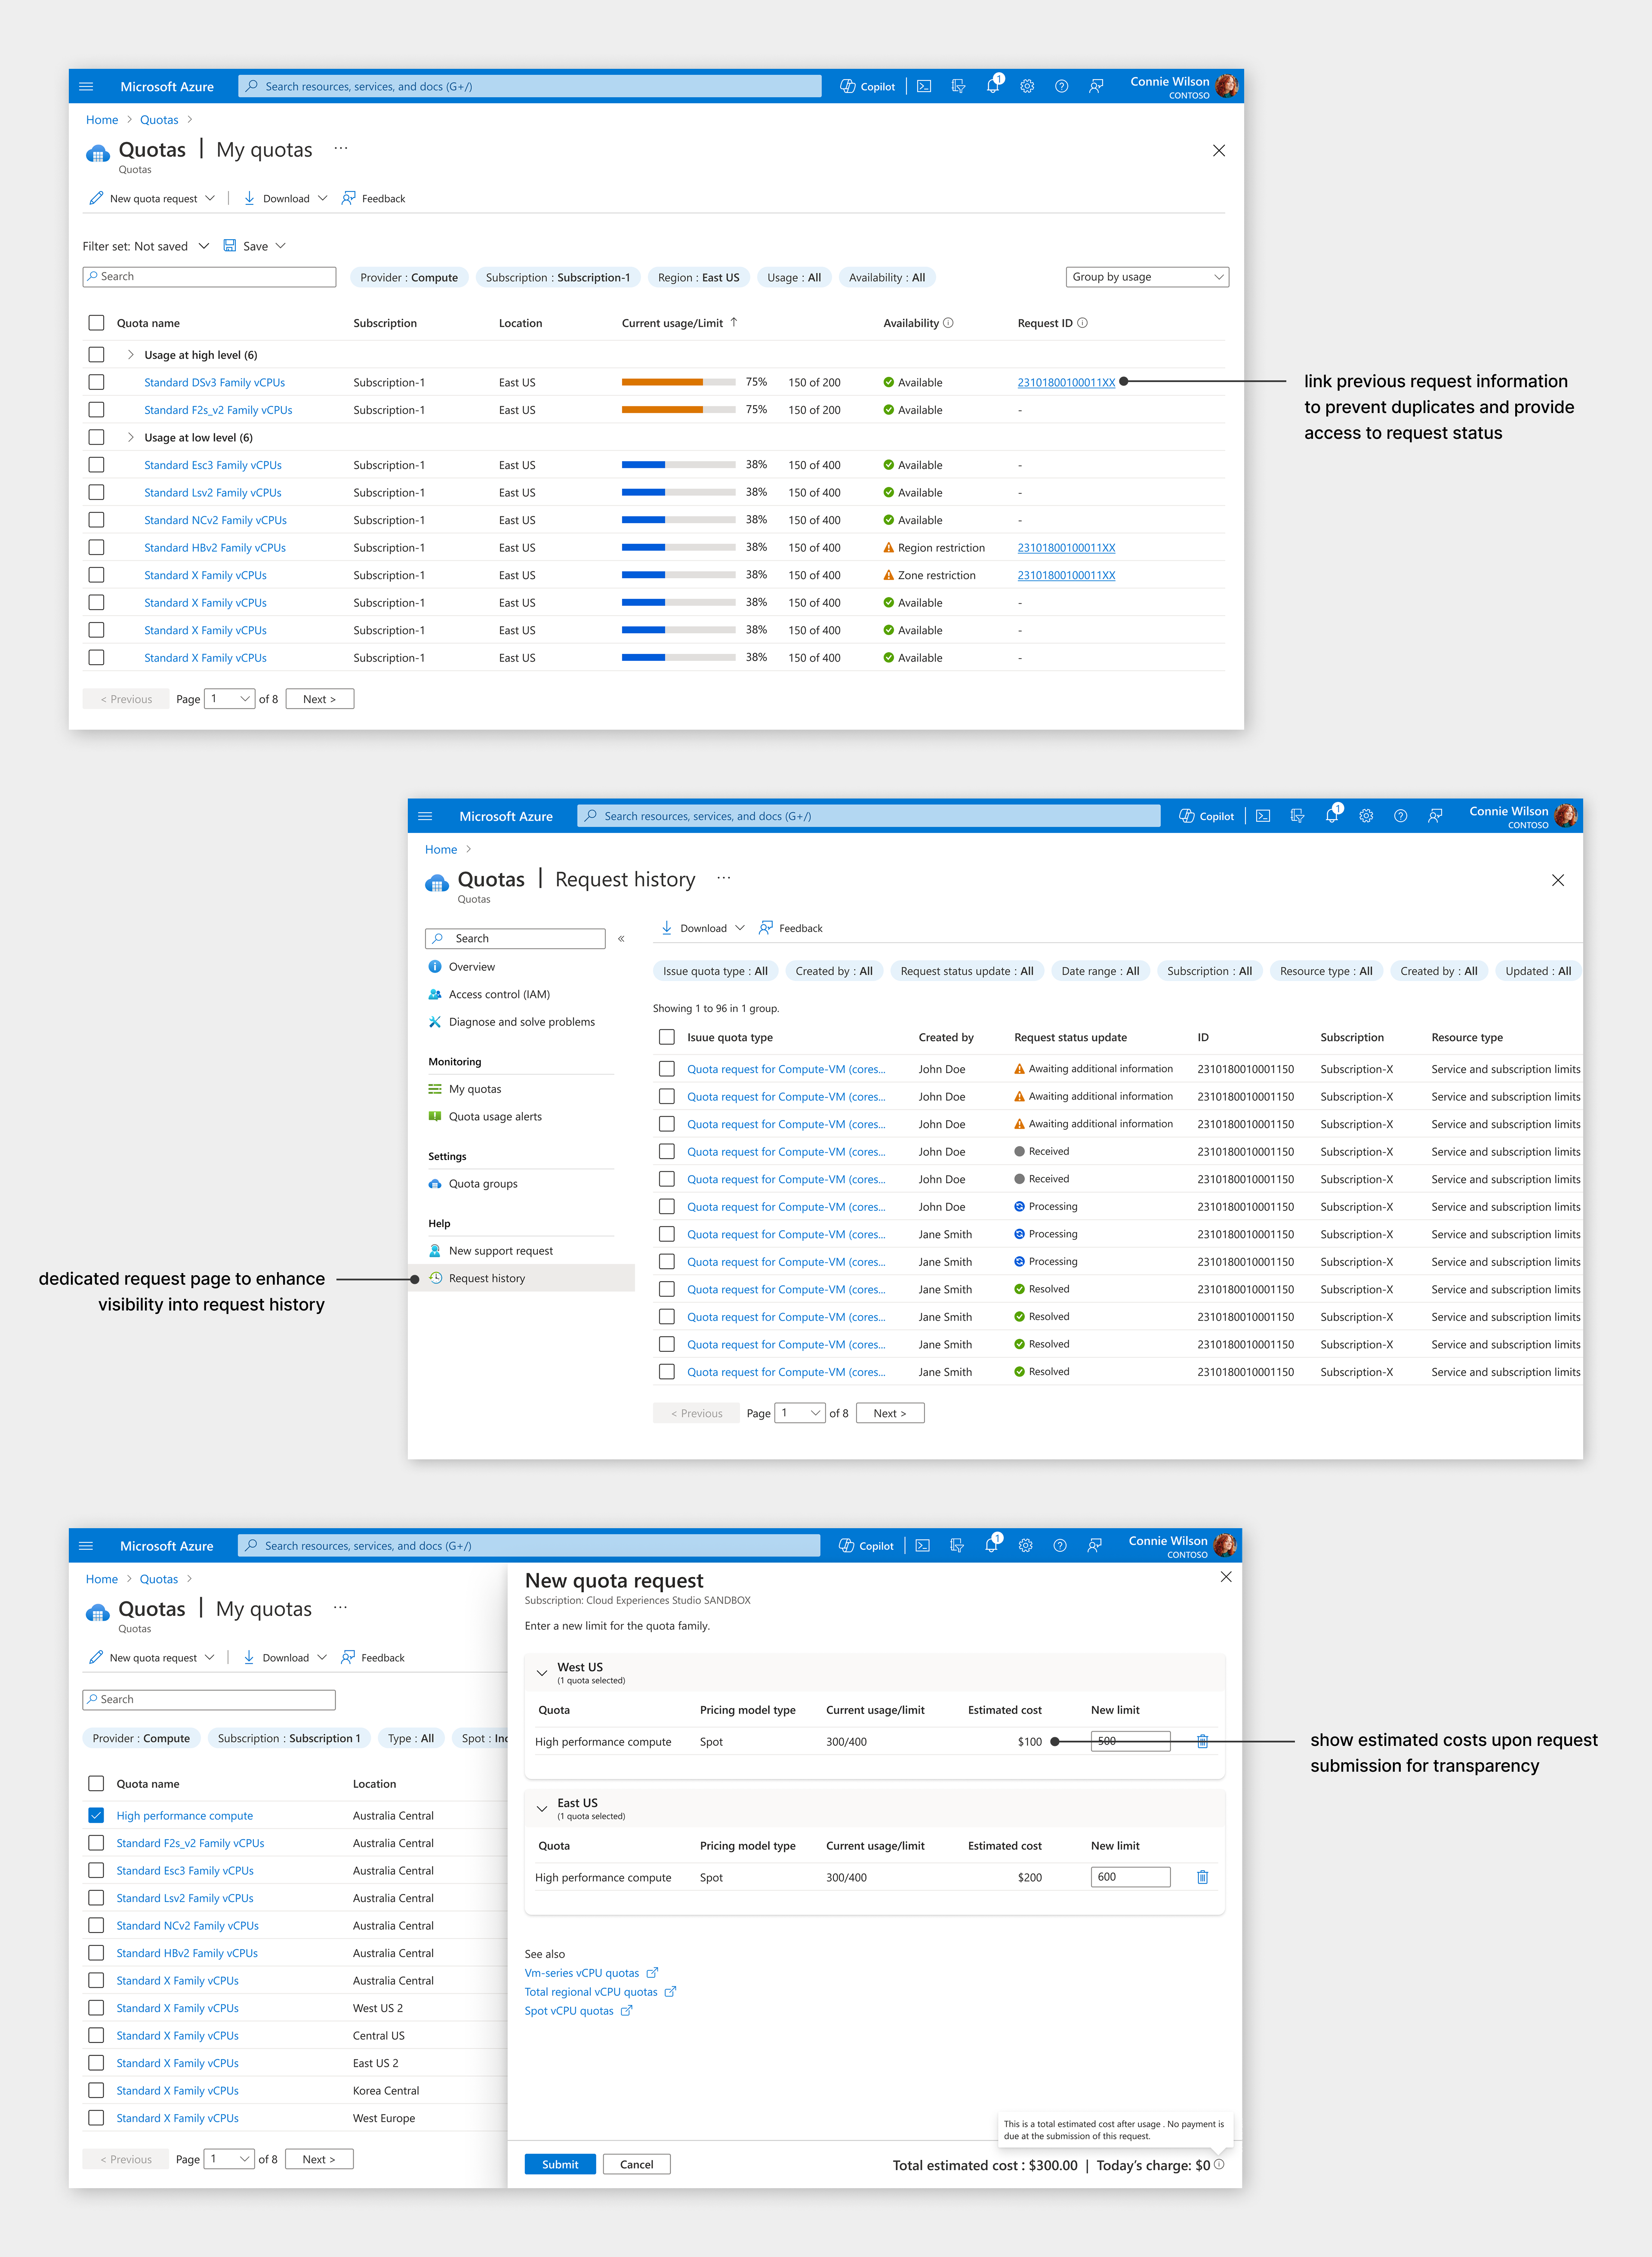Check Standard HBv2 Family vCPUs East US checkbox
Screen dimensions: 1652x2257
point(96,547)
